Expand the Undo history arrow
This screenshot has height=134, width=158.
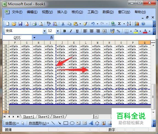(x=97, y=24)
